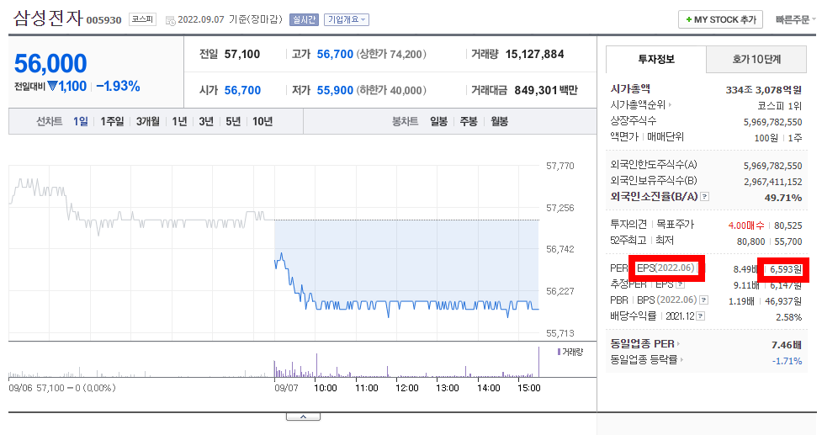
Task: Click the 상장주식수 value 5,969,782,550
Action: point(772,122)
